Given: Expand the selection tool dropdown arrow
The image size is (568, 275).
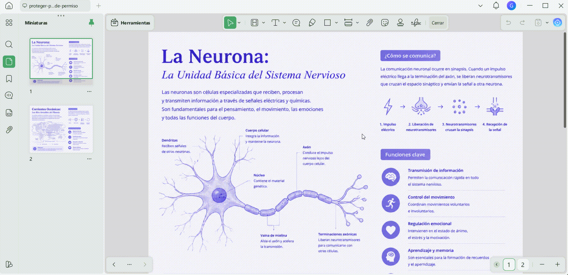Looking at the screenshot, I should click(239, 23).
